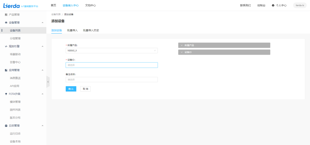Screen dimensions: 310x145
Task: Go to 设备列表 in the breadcrumb
Action: click(56, 14)
